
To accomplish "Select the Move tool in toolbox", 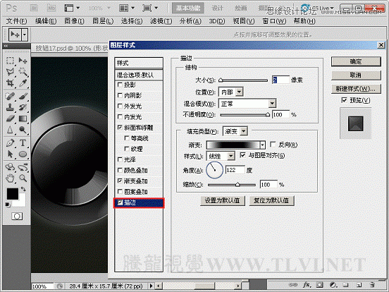I will tap(23, 61).
